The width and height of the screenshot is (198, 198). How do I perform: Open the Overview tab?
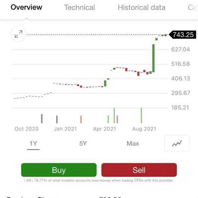[x=26, y=7]
